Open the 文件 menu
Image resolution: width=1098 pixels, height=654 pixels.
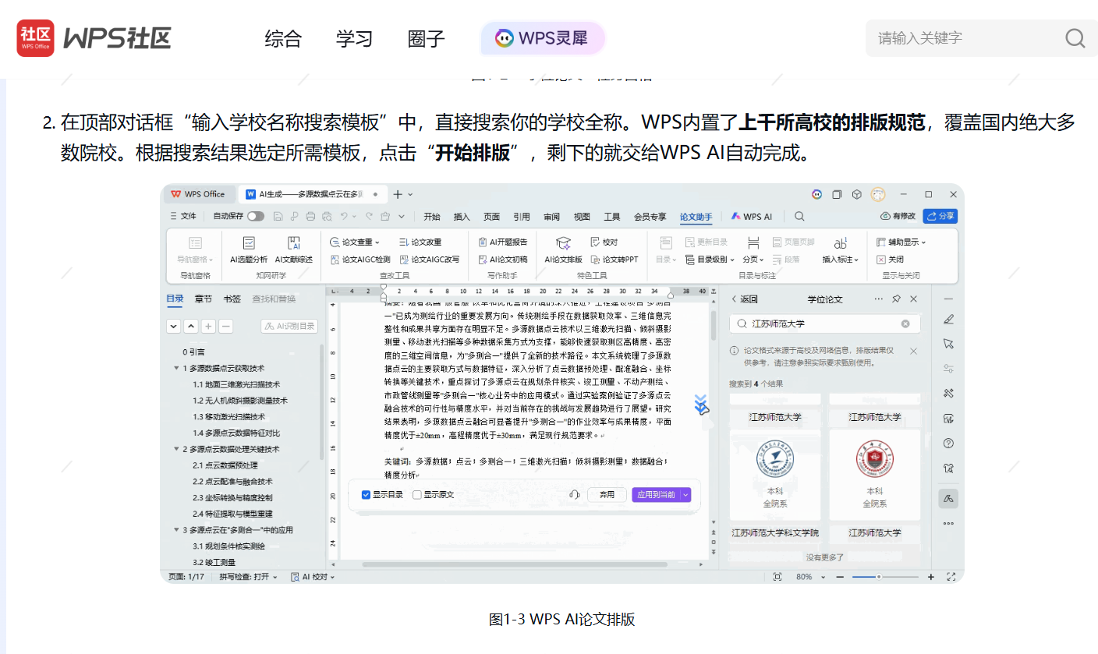pyautogui.click(x=183, y=216)
